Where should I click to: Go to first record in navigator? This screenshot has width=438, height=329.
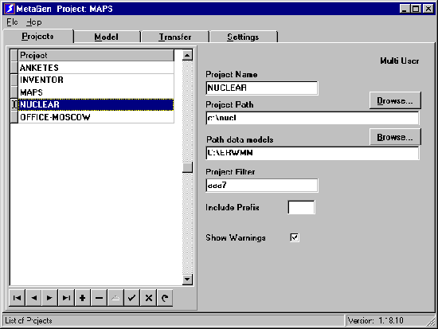[x=17, y=298]
